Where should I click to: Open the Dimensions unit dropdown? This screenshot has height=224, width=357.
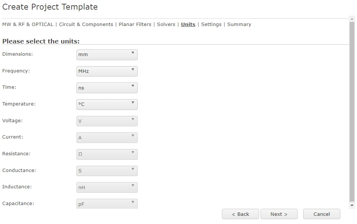pyautogui.click(x=107, y=55)
